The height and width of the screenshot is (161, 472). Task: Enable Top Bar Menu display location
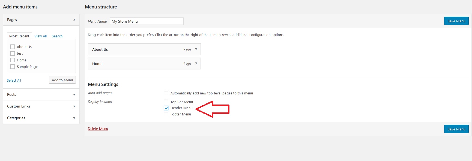166,102
